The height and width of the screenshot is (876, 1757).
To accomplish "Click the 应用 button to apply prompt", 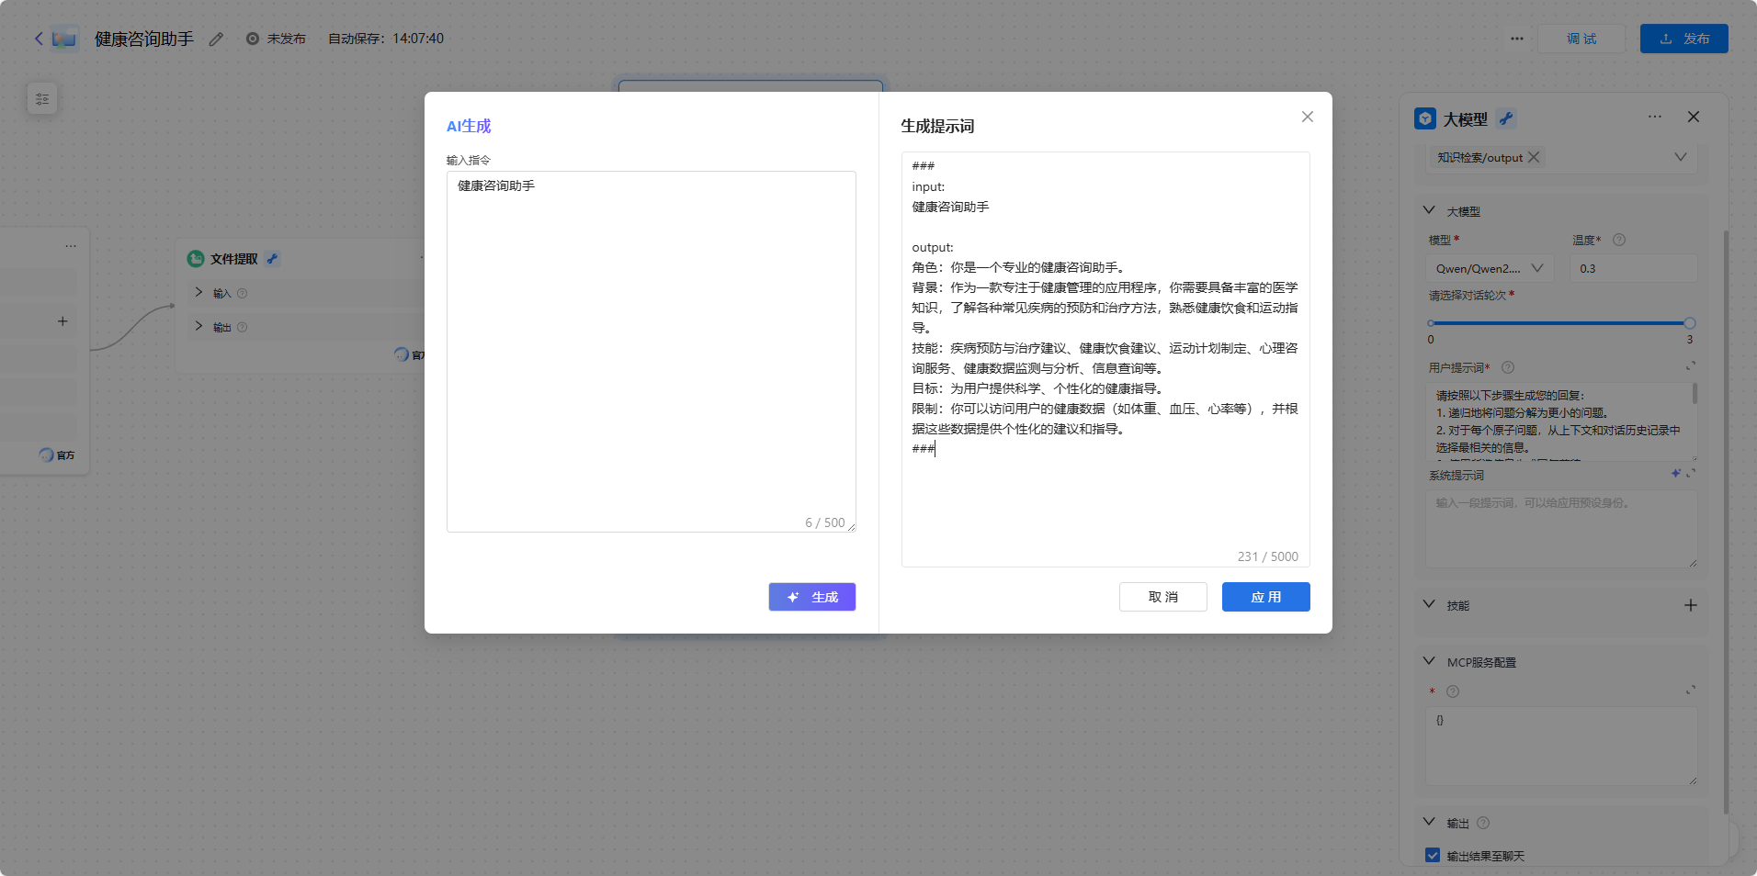I will pyautogui.click(x=1265, y=597).
